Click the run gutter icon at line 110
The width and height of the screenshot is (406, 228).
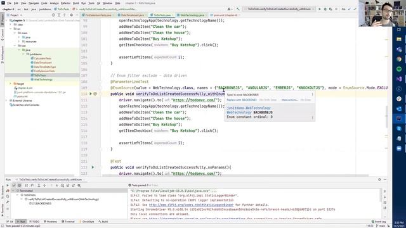click(91, 94)
